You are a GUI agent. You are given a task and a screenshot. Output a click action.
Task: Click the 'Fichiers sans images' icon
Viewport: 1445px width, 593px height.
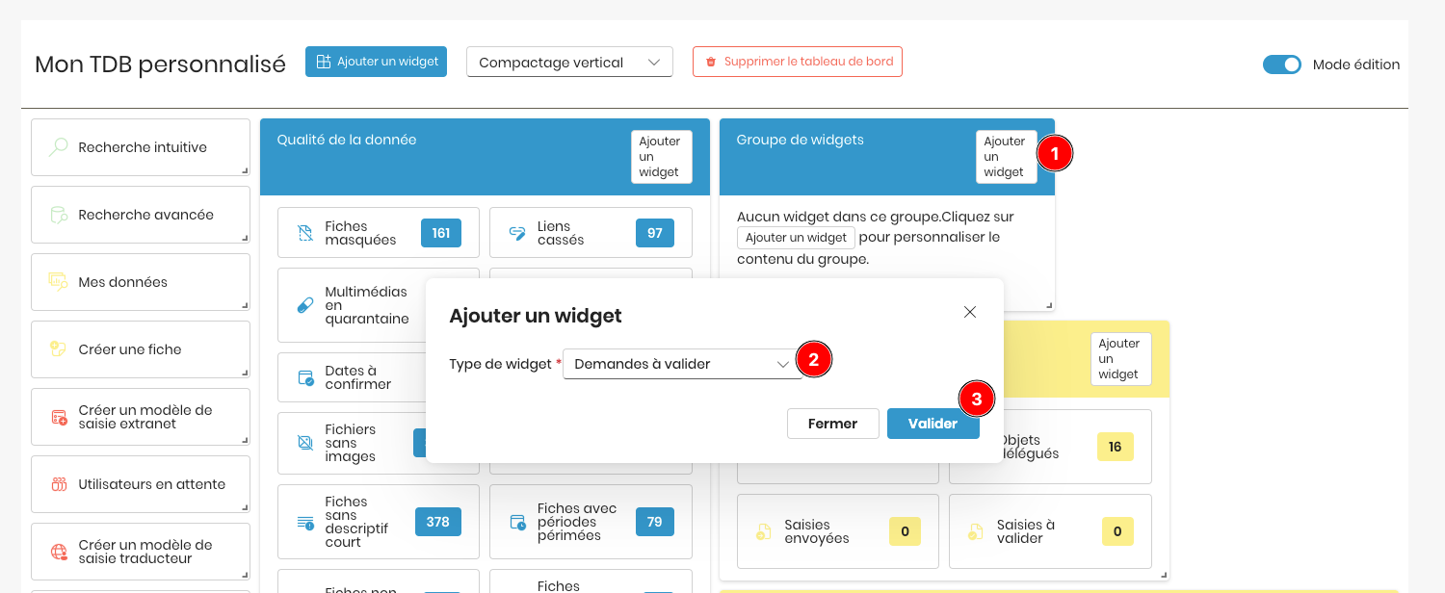pos(305,443)
